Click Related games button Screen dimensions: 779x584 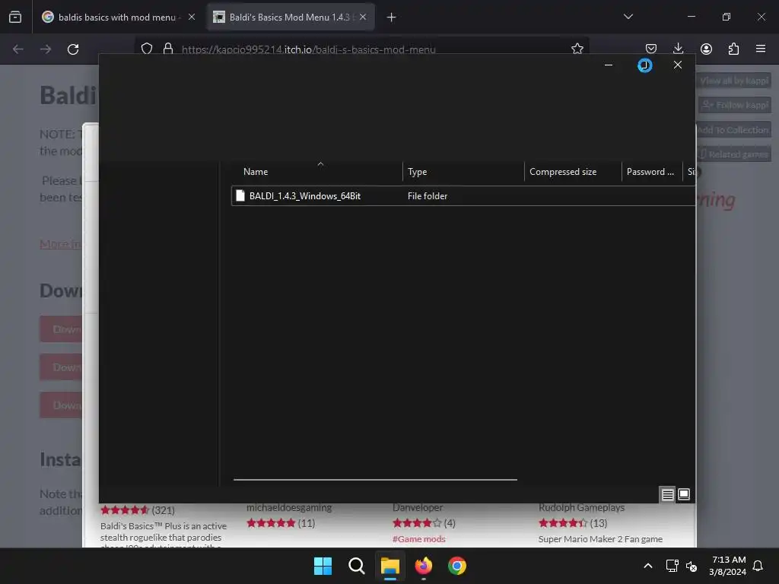point(733,154)
